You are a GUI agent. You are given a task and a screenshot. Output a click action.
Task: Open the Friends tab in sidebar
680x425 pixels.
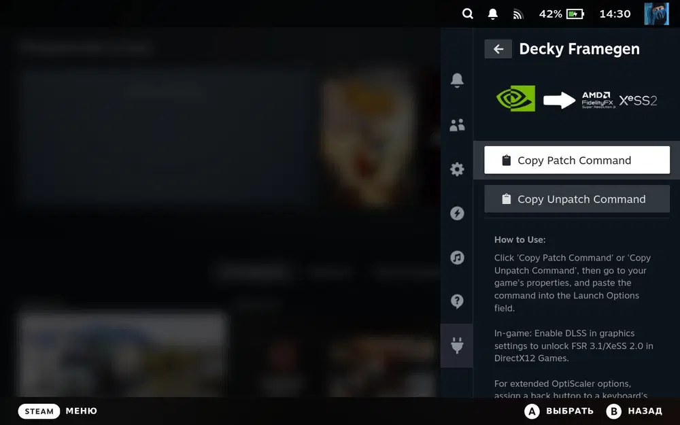click(x=457, y=125)
